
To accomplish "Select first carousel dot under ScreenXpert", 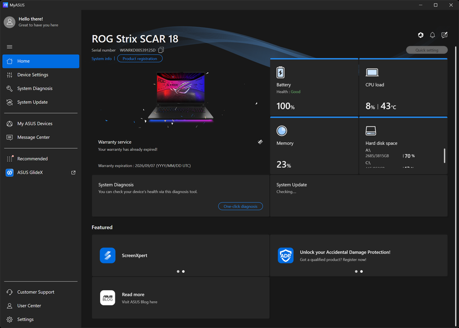I will [x=178, y=272].
